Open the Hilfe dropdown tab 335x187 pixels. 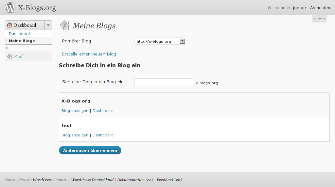tap(319, 19)
